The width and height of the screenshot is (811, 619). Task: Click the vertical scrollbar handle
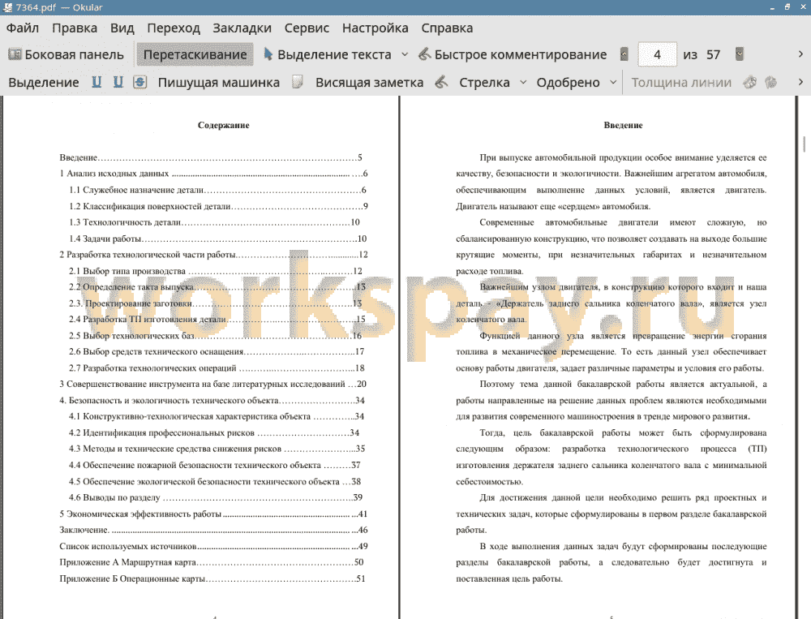(805, 144)
